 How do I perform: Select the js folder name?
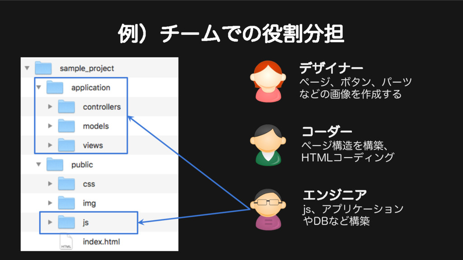click(x=85, y=223)
